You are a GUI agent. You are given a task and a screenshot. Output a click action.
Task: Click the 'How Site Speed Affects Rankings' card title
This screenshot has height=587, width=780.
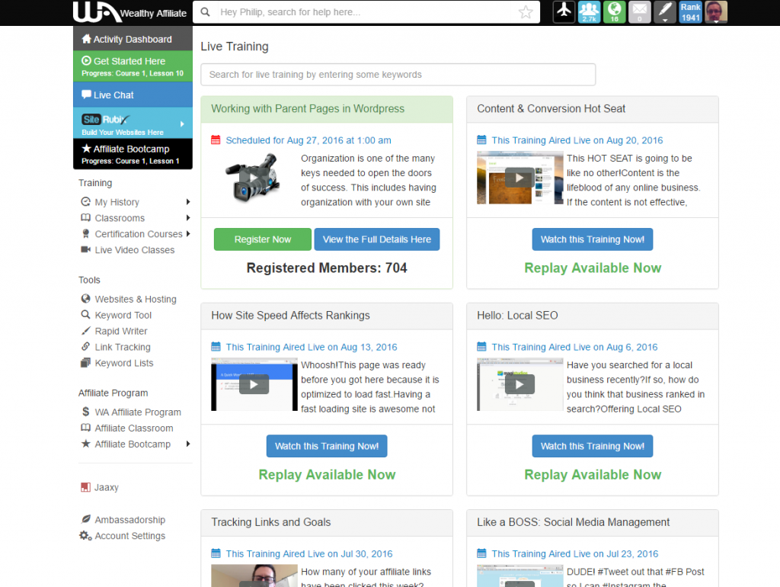click(290, 315)
